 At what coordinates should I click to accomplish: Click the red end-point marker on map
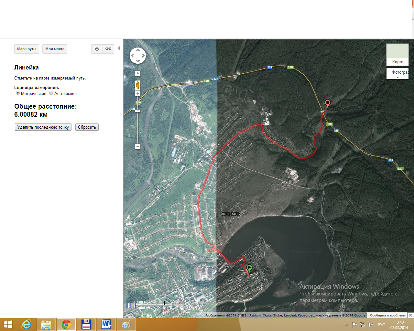(328, 104)
